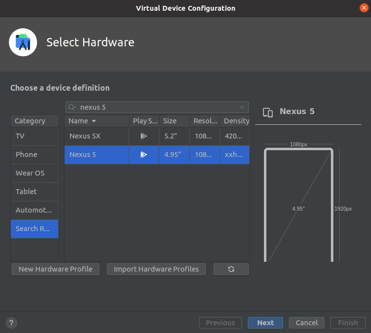Select the Phone category
This screenshot has height=333, width=371.
coord(35,155)
